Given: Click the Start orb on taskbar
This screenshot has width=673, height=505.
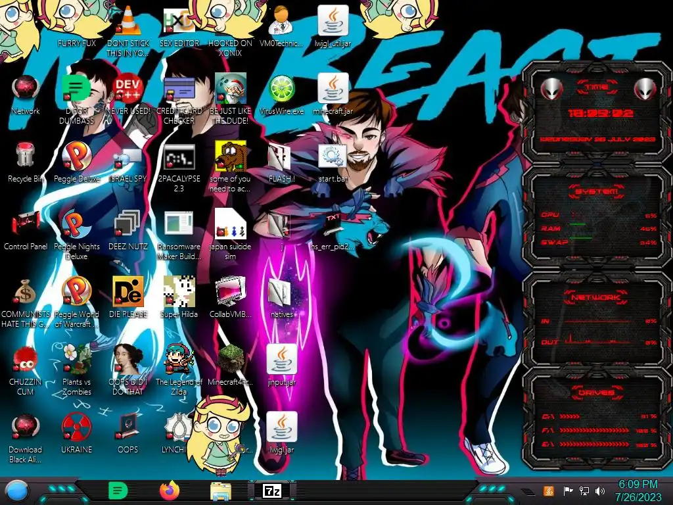Looking at the screenshot, I should [x=16, y=491].
